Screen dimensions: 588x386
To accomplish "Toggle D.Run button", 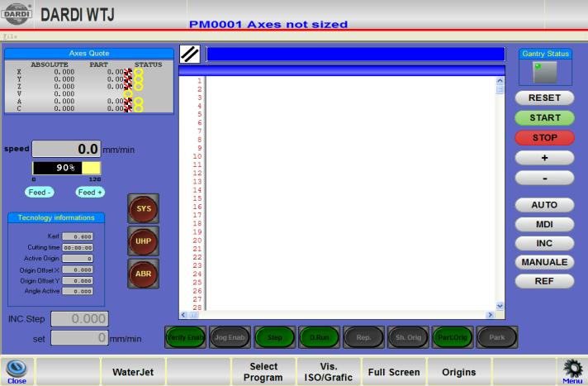I will 319,337.
